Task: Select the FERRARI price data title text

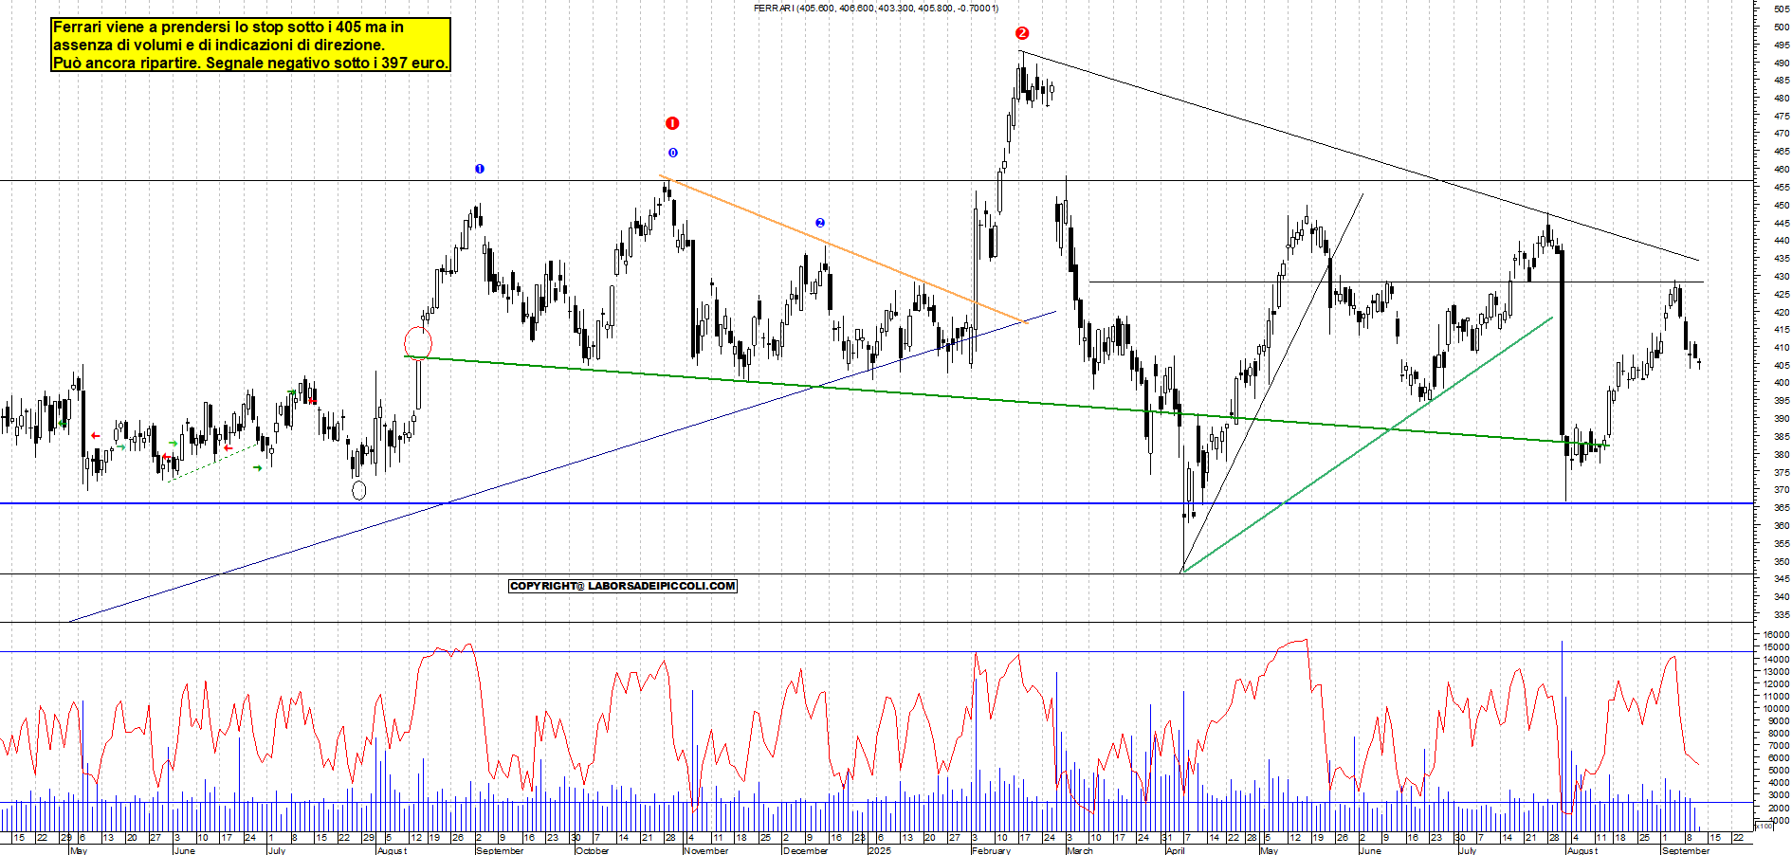Action: click(875, 9)
